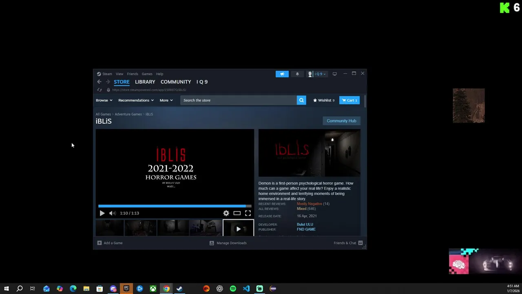Viewport: 522px width, 294px height.
Task: Open the Wishlist link
Action: pos(324,100)
